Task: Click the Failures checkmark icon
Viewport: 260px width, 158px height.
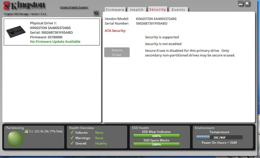Action: [x=72, y=132]
